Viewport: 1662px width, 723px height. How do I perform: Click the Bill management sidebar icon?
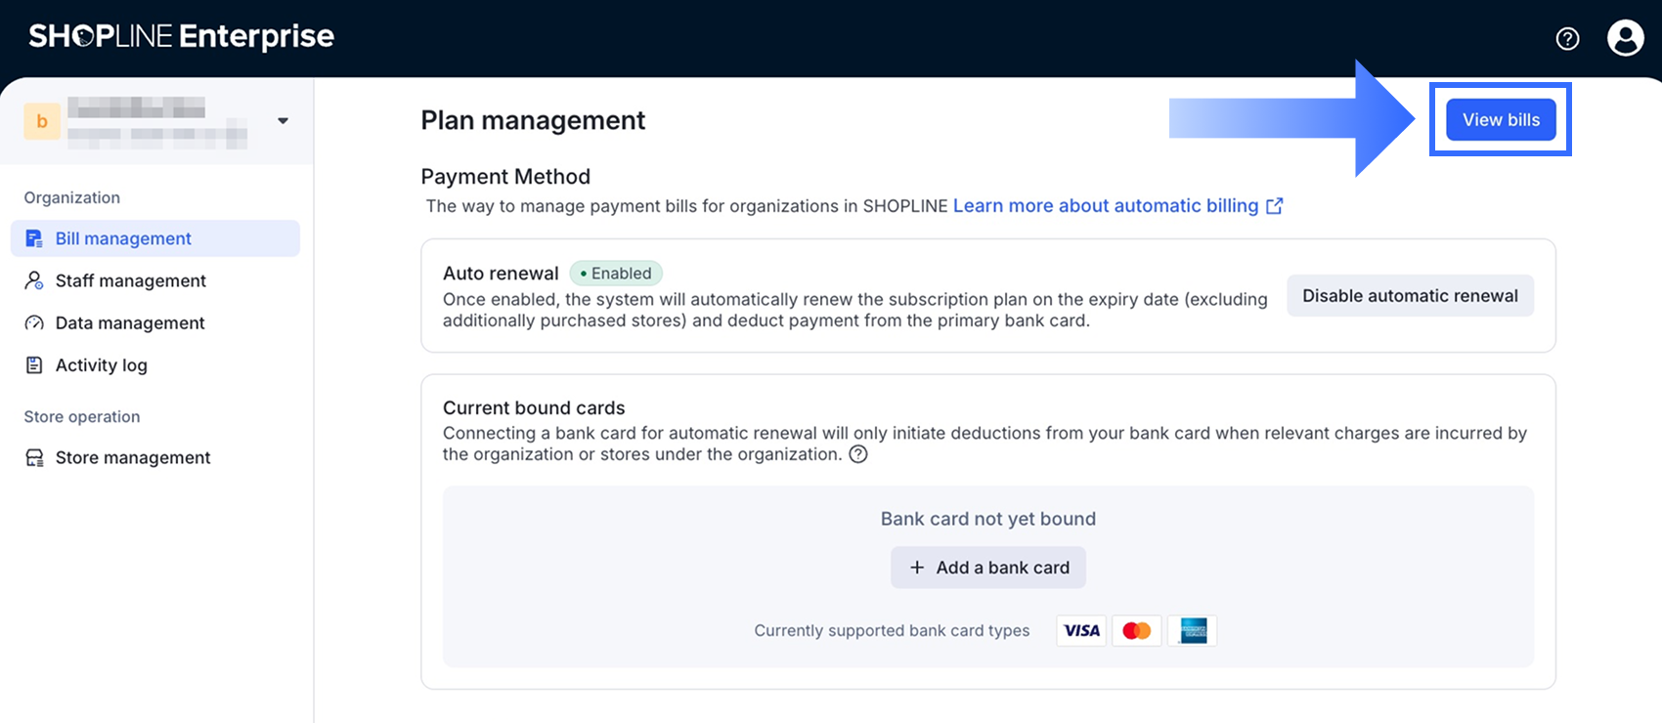point(34,238)
